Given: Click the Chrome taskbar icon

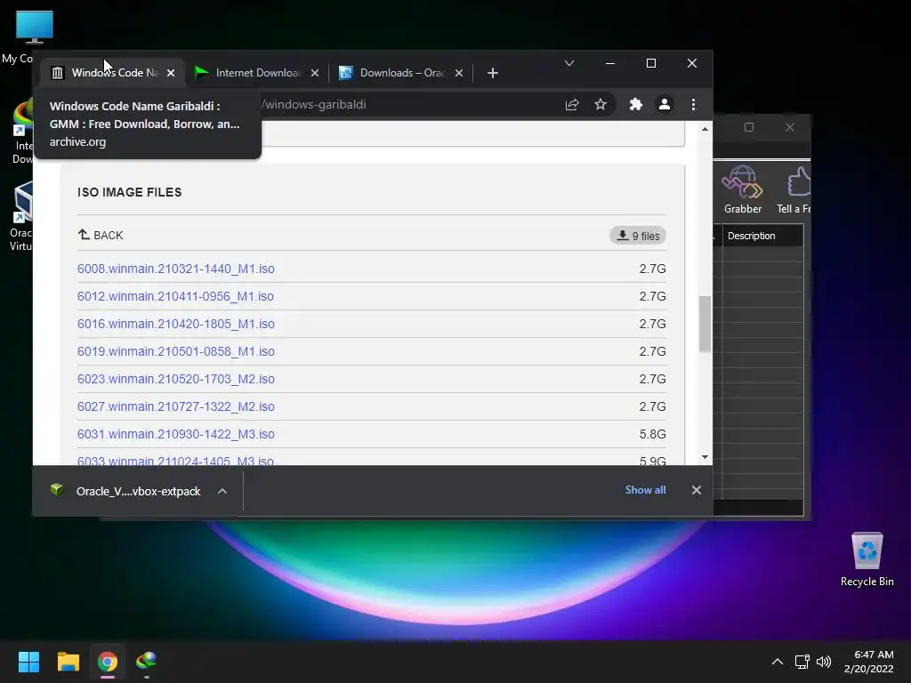Looking at the screenshot, I should tap(108, 662).
